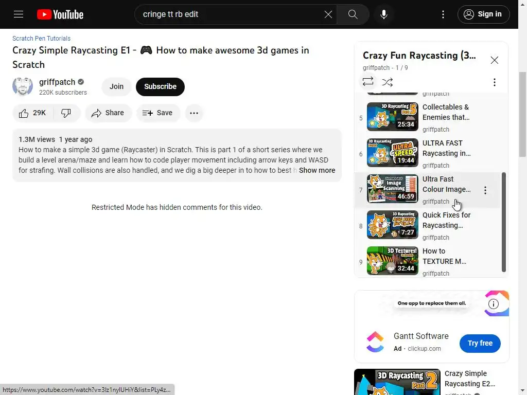Open playlist panel options menu
Viewport: 527px width, 395px height.
click(494, 82)
